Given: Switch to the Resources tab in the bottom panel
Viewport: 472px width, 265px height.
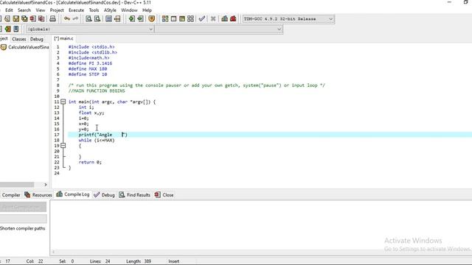Looking at the screenshot, I should pos(38,195).
